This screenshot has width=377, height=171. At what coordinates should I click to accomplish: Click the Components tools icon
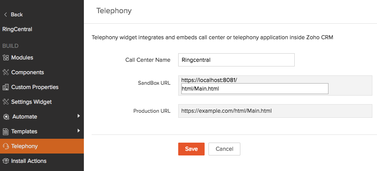[5, 72]
